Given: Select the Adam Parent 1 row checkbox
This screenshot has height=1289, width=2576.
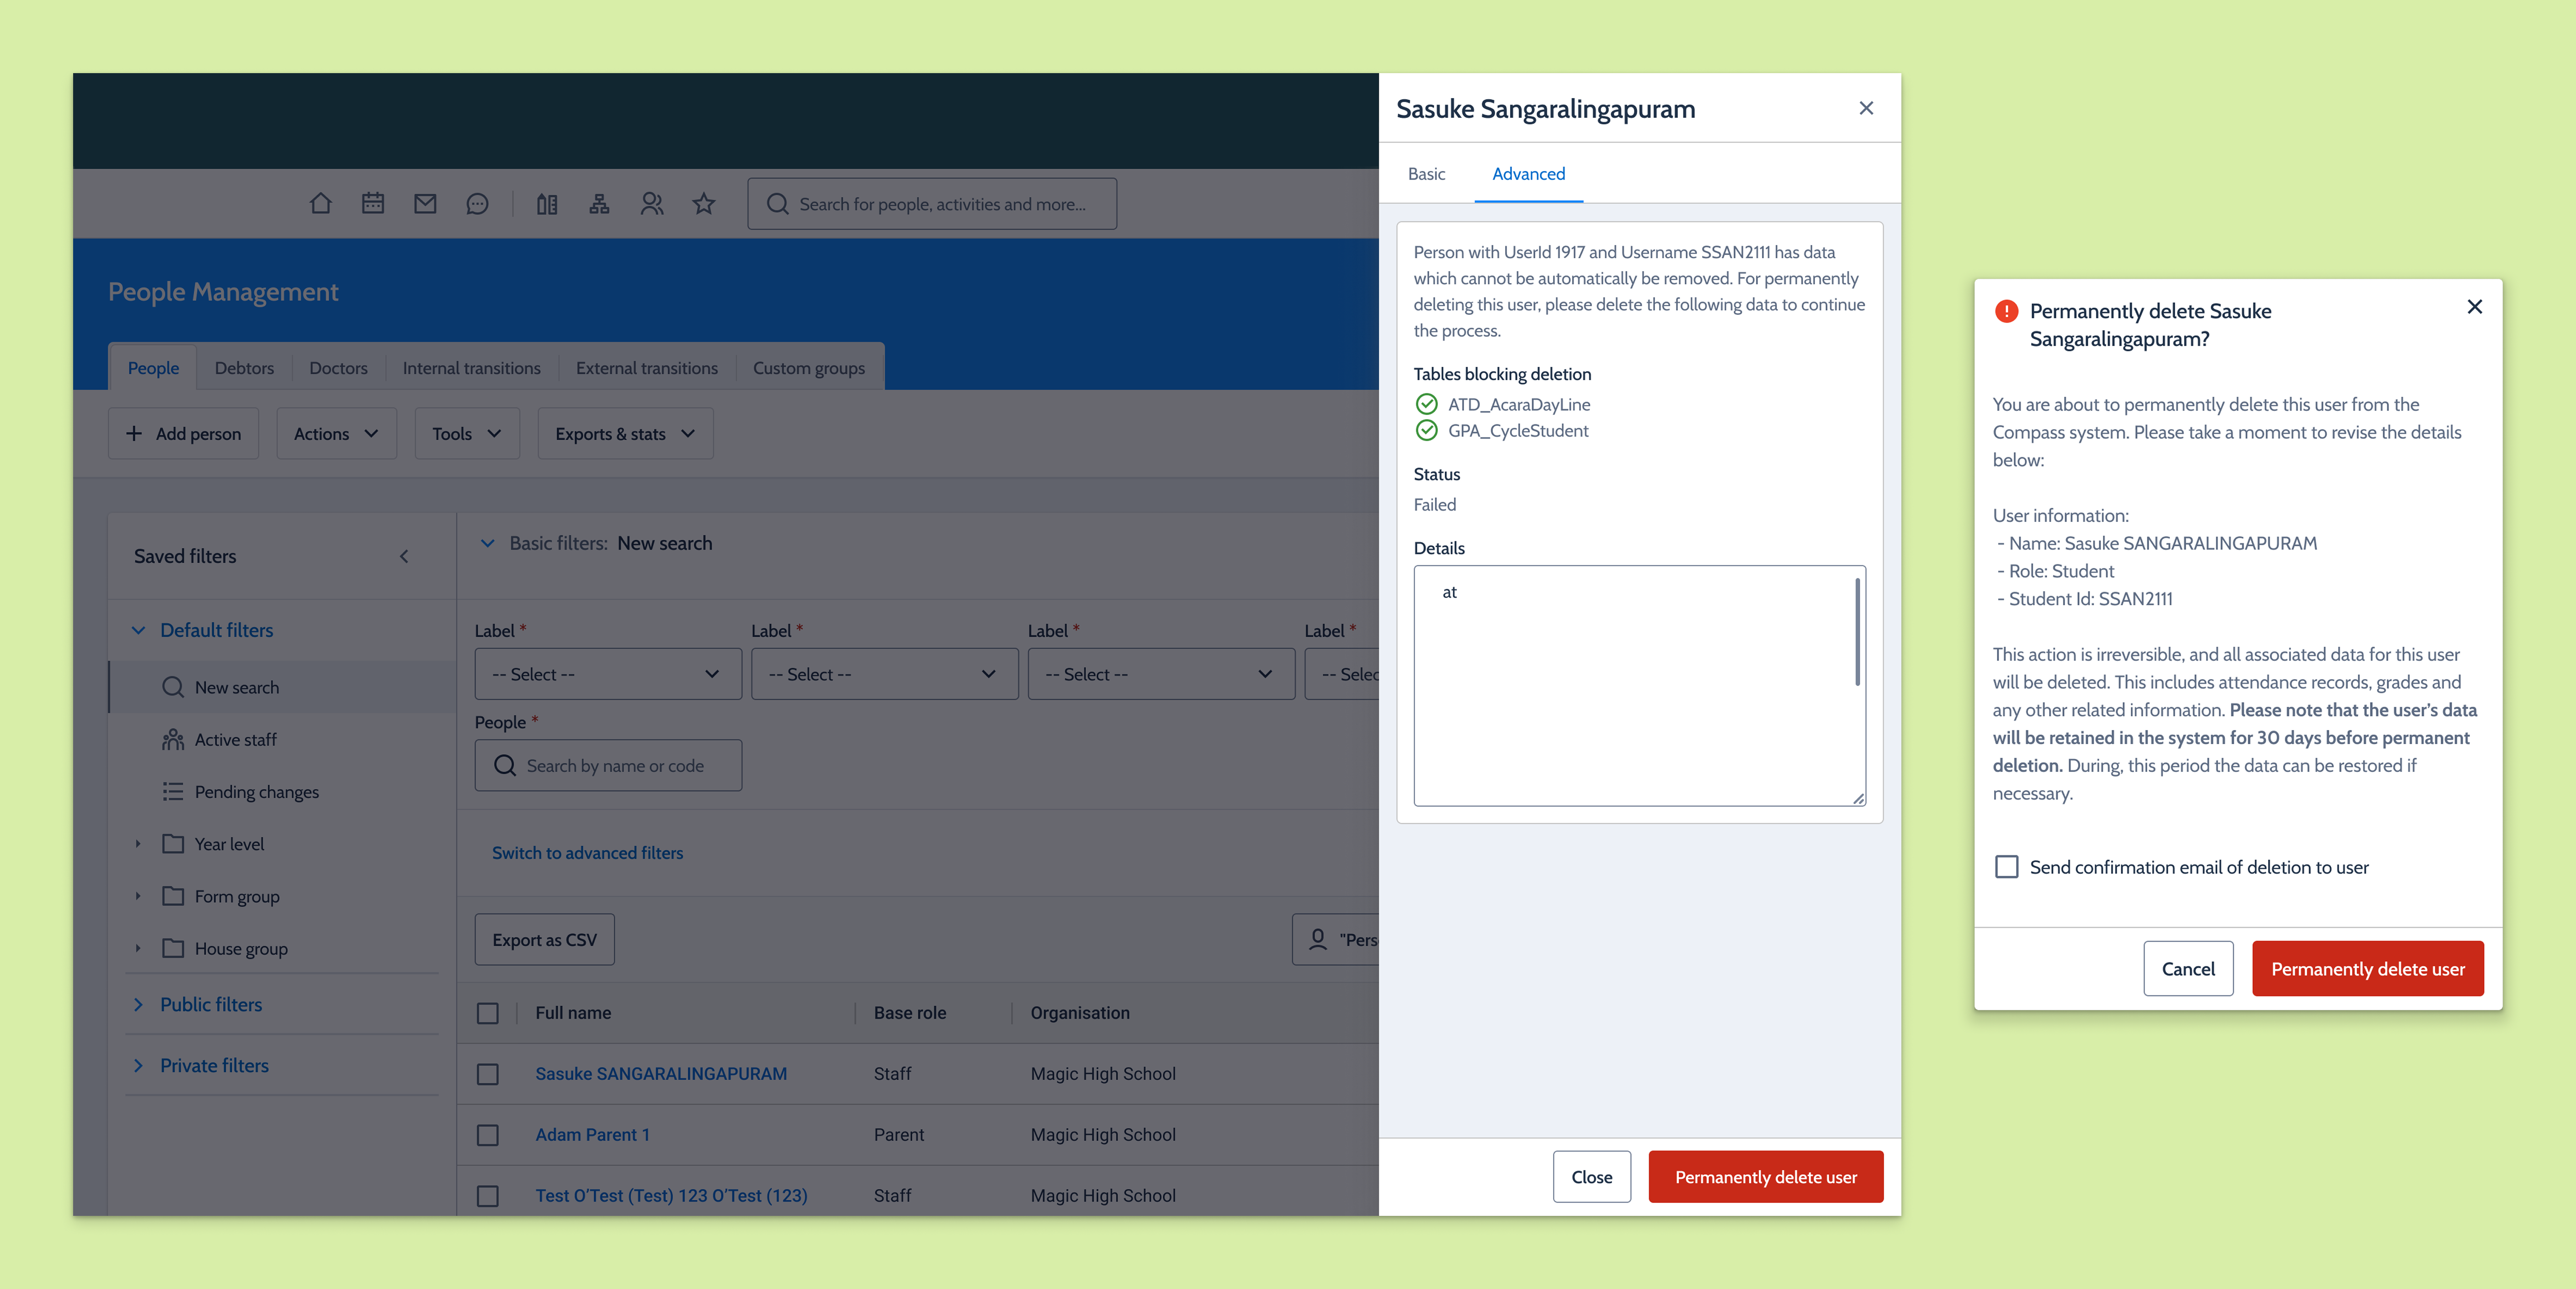Looking at the screenshot, I should [488, 1135].
